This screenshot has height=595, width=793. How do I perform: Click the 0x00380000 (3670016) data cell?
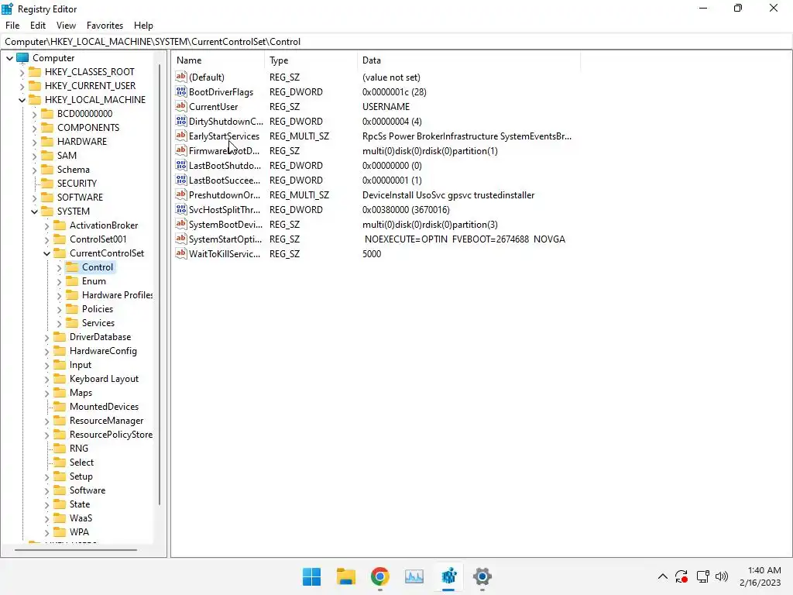pos(406,209)
